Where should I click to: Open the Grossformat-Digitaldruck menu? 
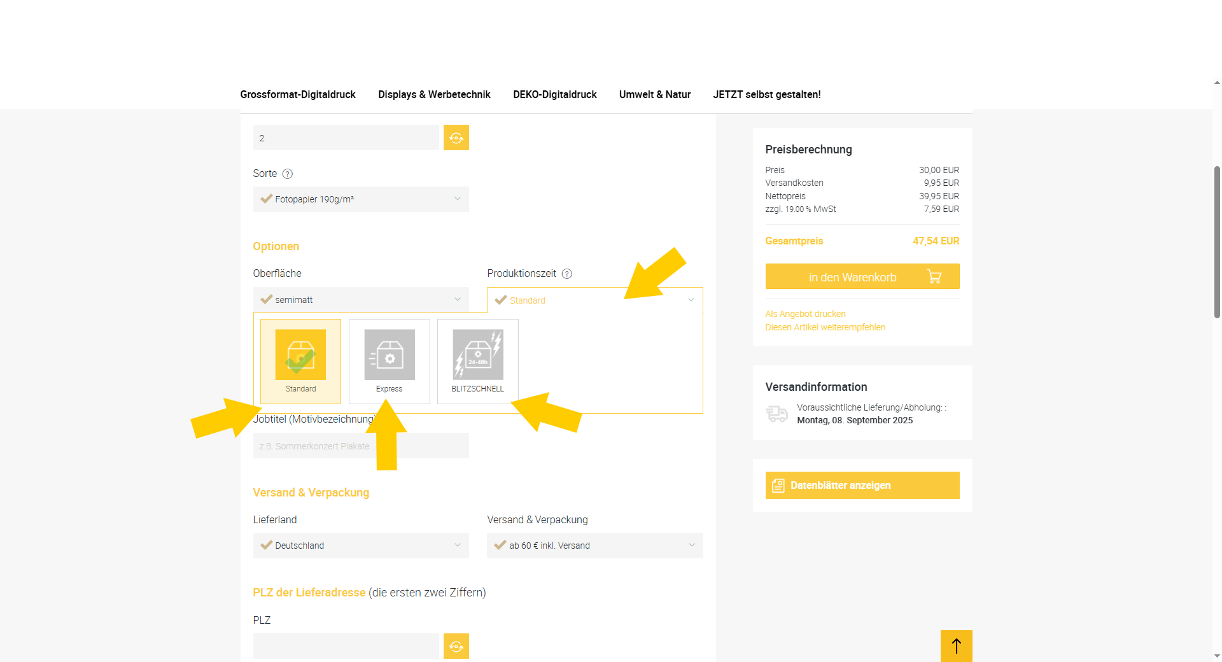tap(298, 94)
